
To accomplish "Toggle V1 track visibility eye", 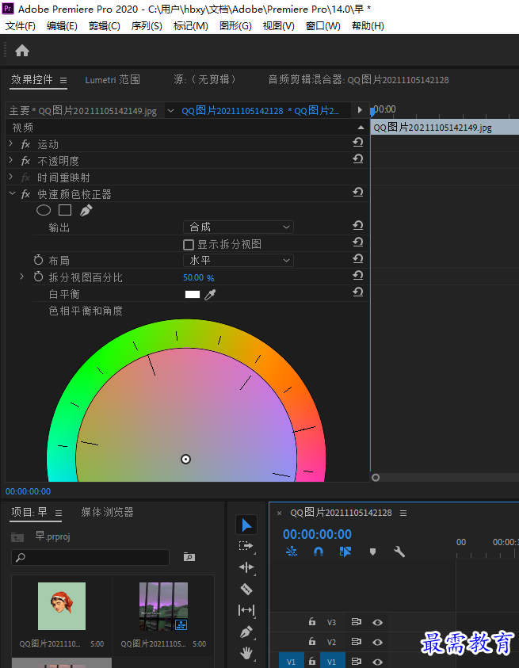I will pos(377,662).
